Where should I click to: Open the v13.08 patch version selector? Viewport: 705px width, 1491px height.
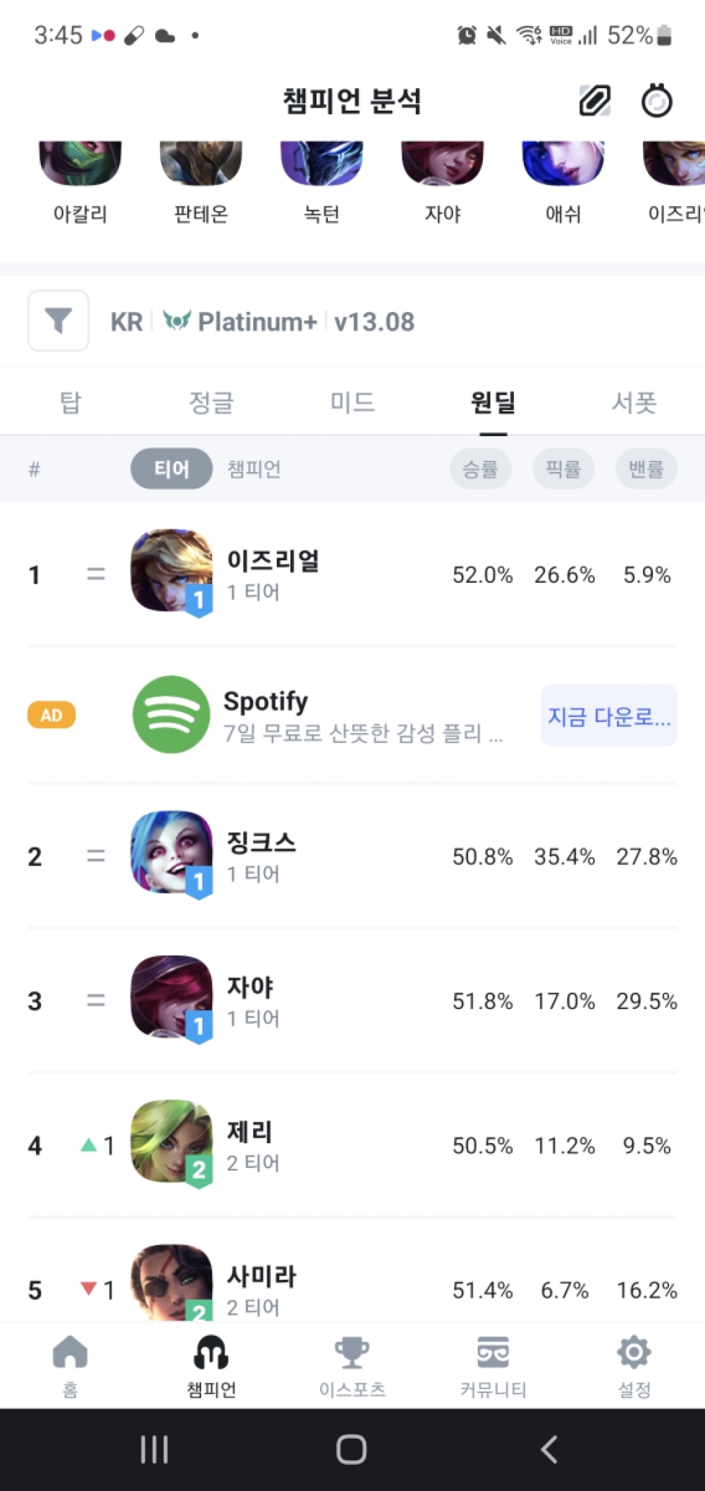pyautogui.click(x=374, y=322)
